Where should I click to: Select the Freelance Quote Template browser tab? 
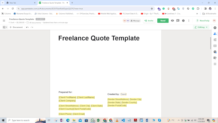pyautogui.click(x=54, y=3)
